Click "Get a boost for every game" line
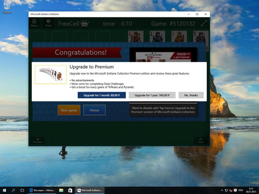This screenshot has height=194, width=259. (x=102, y=87)
